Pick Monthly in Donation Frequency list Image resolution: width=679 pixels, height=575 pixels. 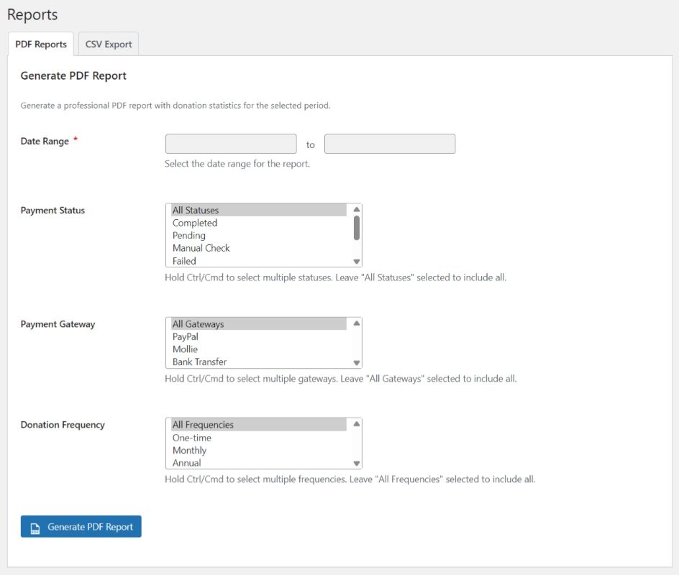coord(189,450)
